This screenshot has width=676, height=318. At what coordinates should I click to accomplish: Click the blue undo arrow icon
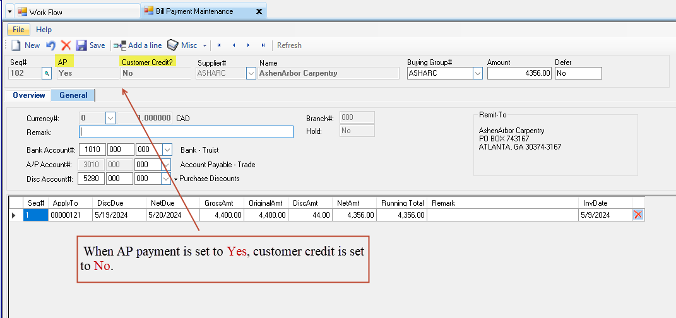point(51,45)
